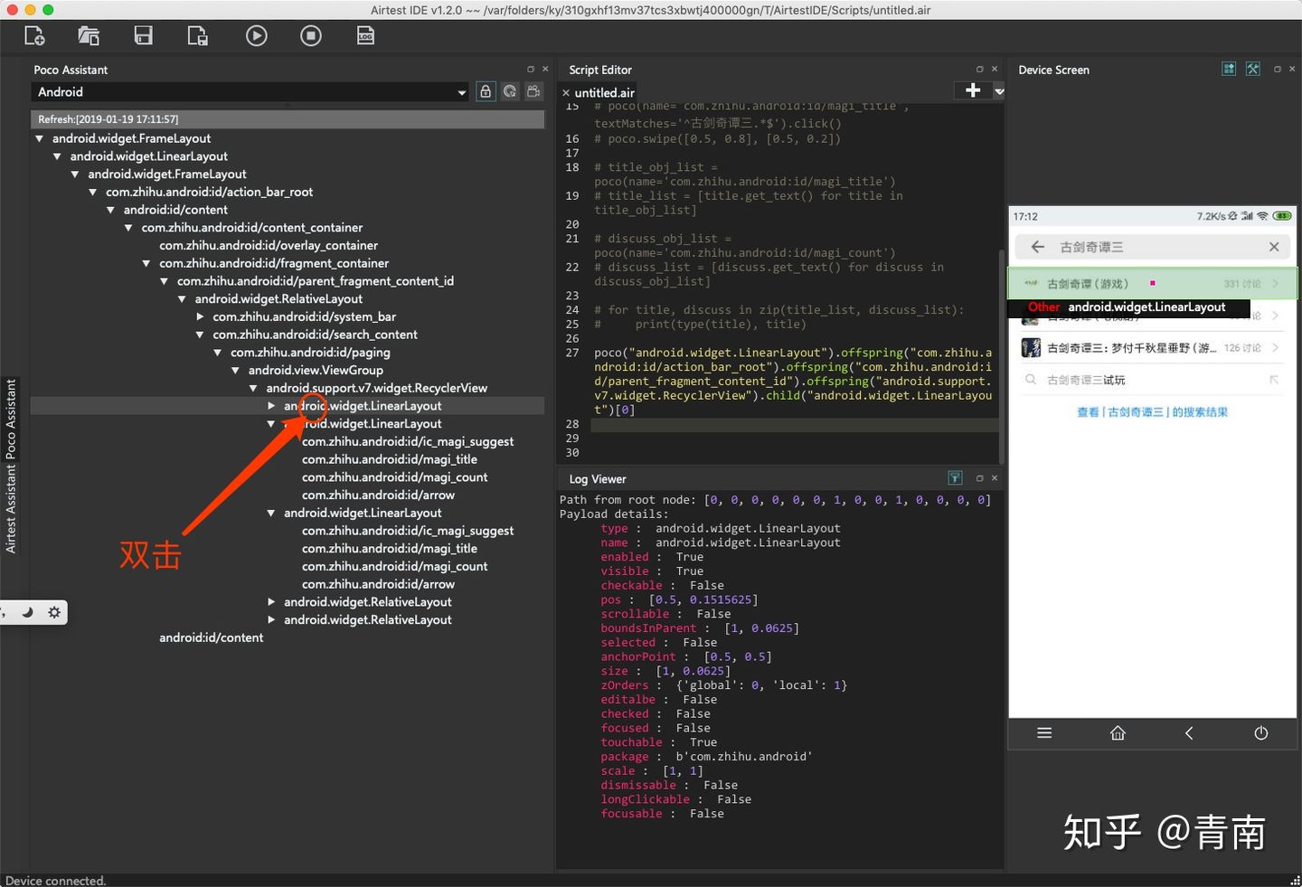Save the script using floppy icon
The height and width of the screenshot is (887, 1302).
143,36
